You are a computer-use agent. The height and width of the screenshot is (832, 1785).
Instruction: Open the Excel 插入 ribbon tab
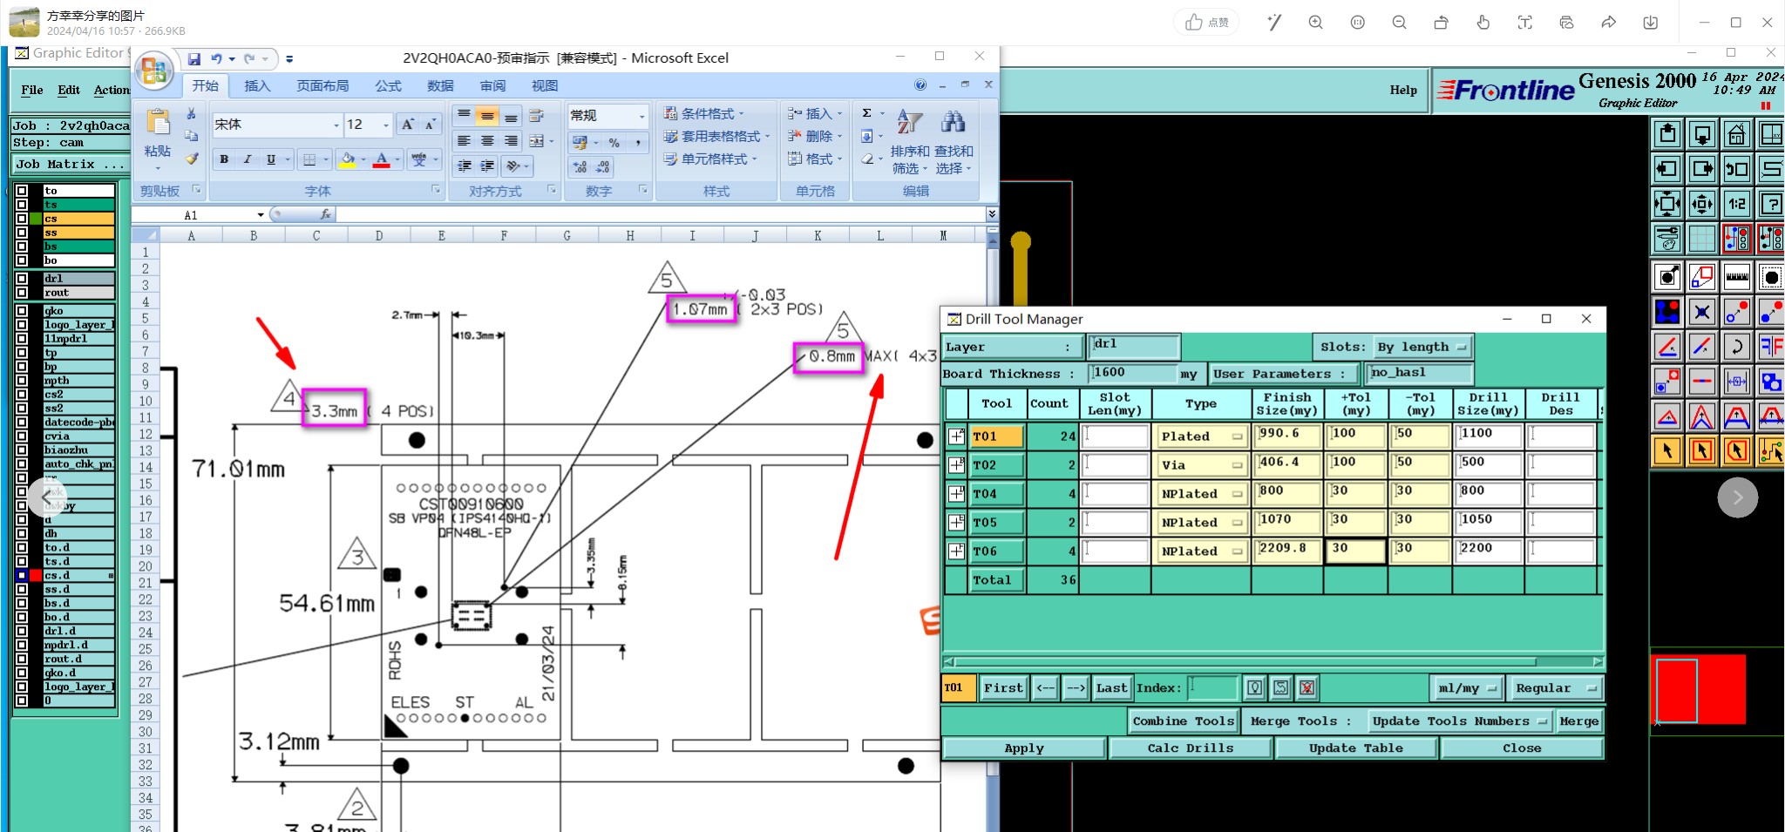pyautogui.click(x=257, y=85)
